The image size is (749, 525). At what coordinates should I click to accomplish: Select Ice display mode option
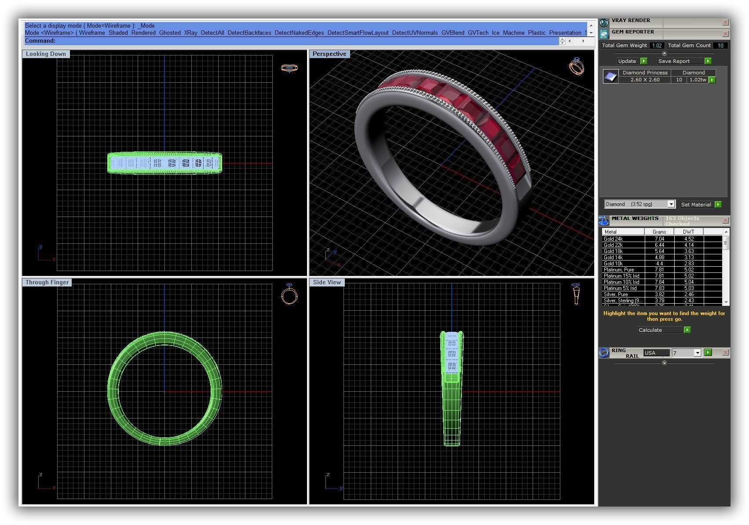pyautogui.click(x=496, y=33)
